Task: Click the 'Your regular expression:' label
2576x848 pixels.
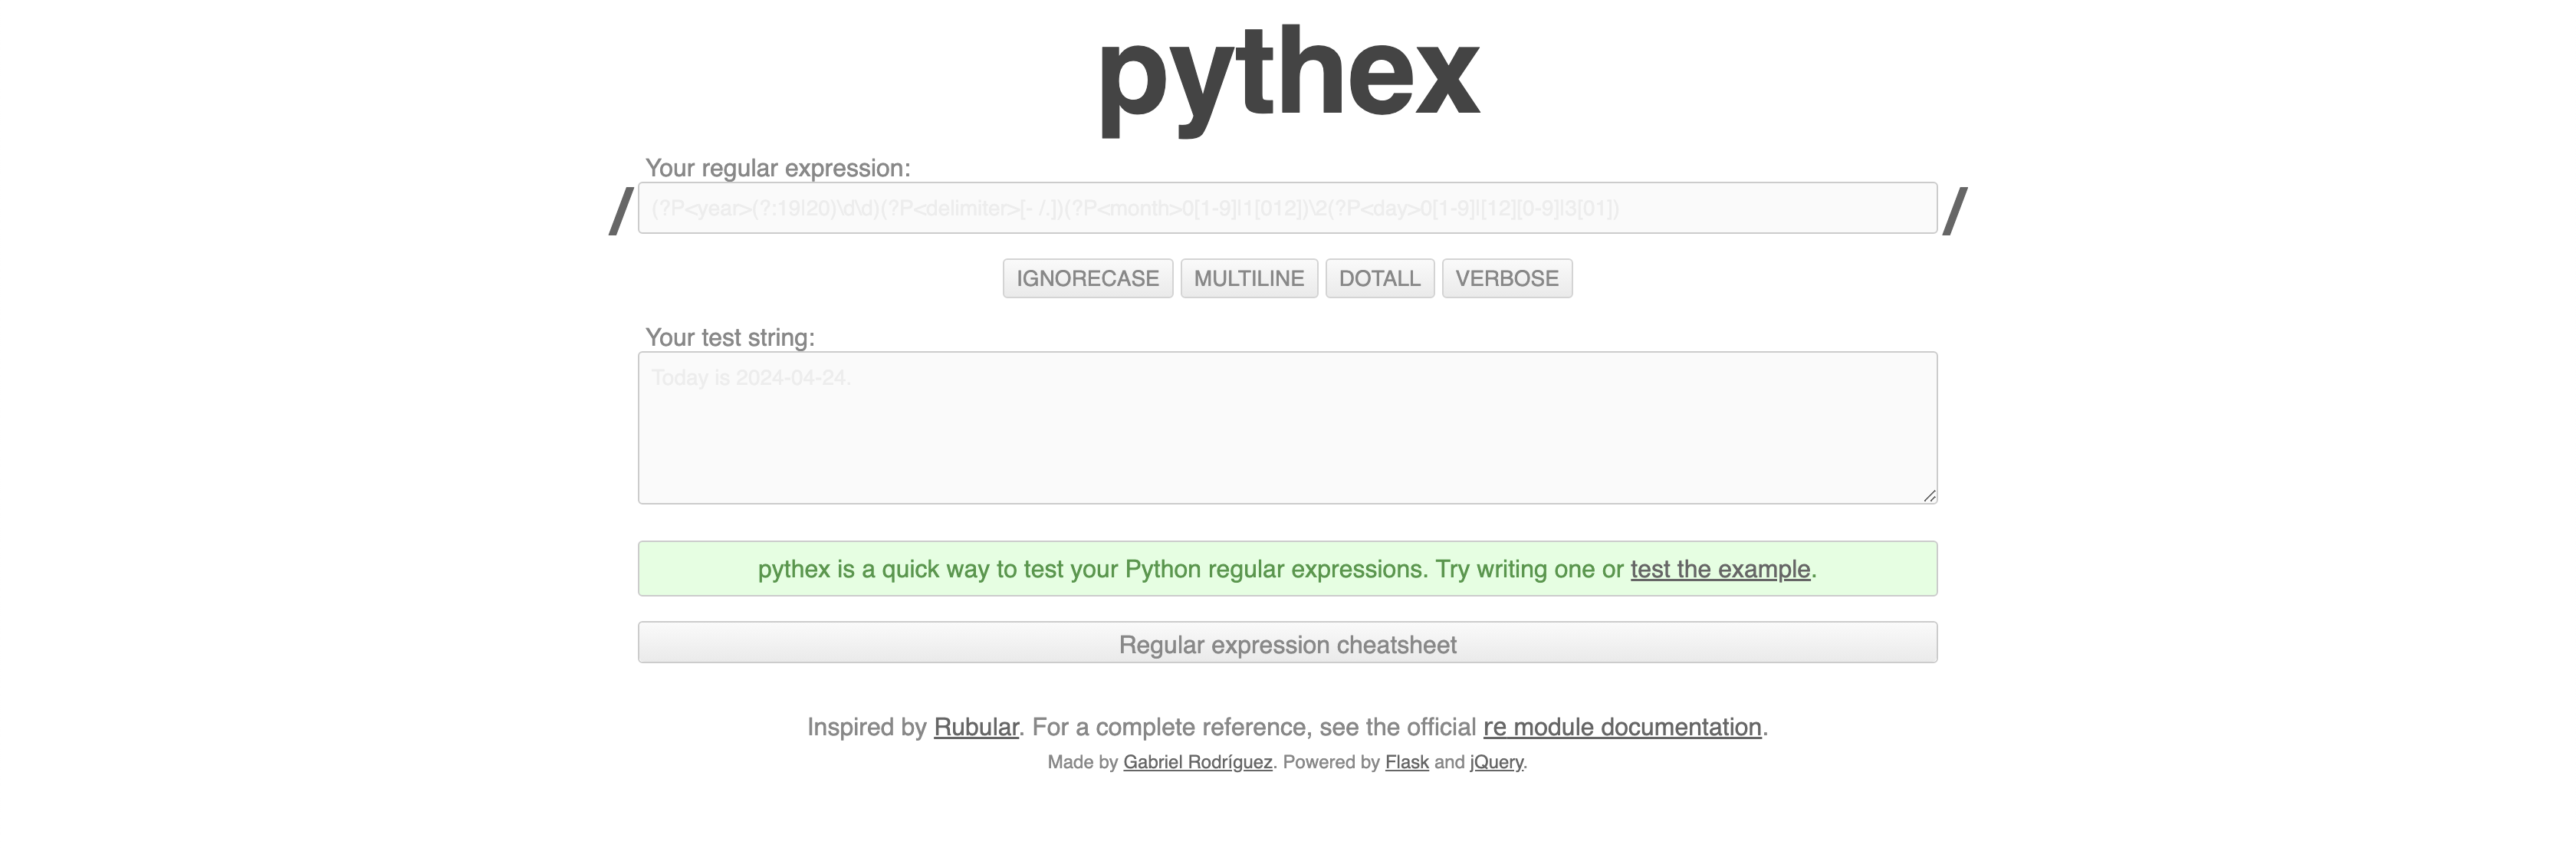Action: (x=777, y=168)
